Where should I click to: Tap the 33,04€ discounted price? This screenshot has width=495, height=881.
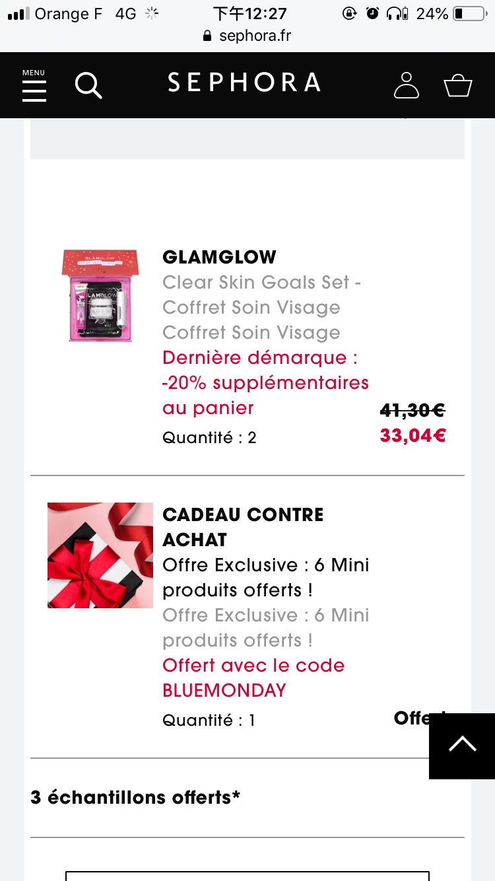[413, 436]
